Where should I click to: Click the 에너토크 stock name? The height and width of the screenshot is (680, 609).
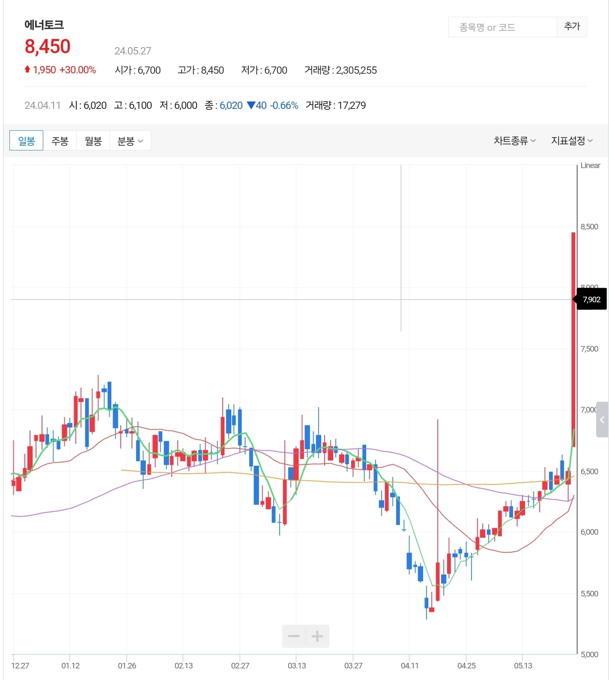click(44, 25)
